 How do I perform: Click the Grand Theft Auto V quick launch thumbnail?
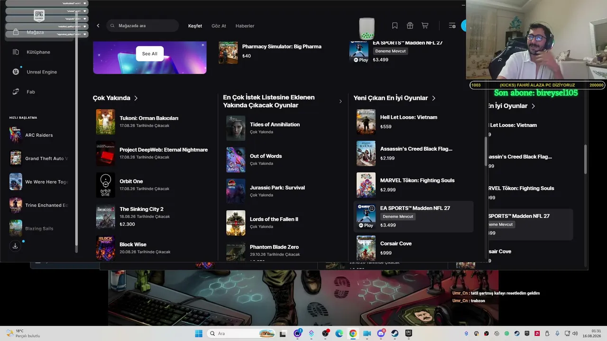[x=16, y=158]
